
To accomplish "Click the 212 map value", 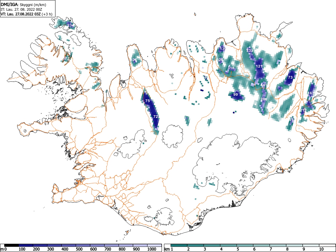I will [x=303, y=110].
